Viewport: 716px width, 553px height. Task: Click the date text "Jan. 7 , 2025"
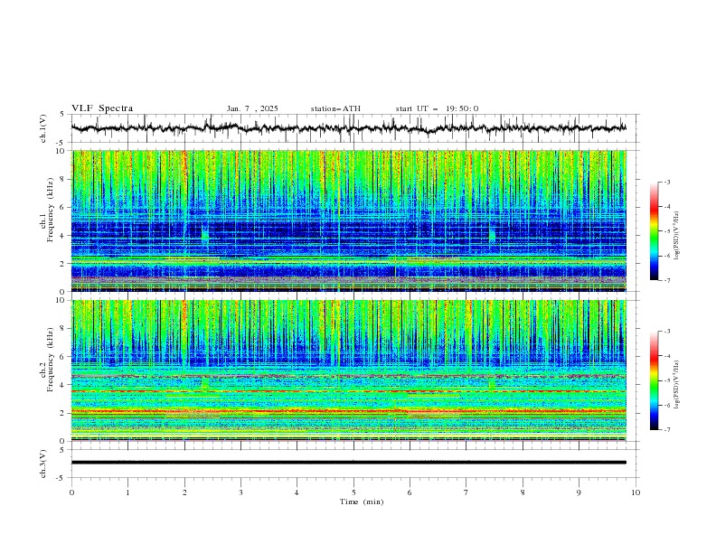(x=252, y=108)
